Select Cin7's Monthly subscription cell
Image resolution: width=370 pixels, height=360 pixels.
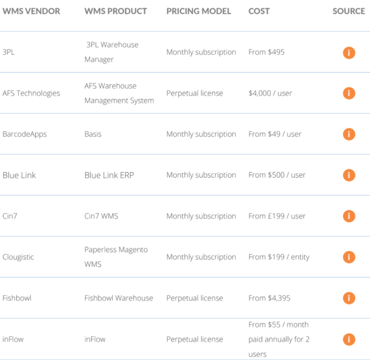(201, 216)
